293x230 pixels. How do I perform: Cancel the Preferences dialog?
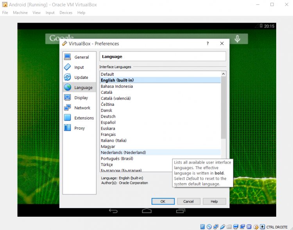[x=188, y=201]
